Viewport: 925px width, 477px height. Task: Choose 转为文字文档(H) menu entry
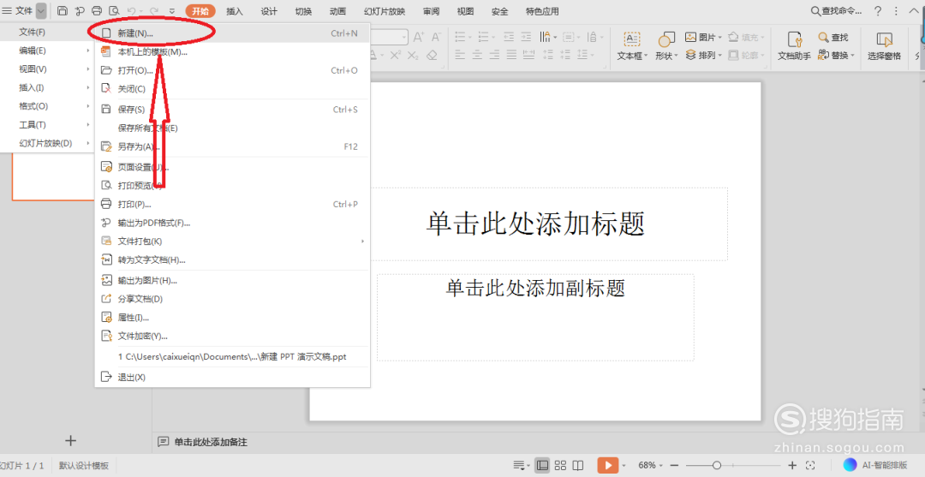click(x=232, y=260)
